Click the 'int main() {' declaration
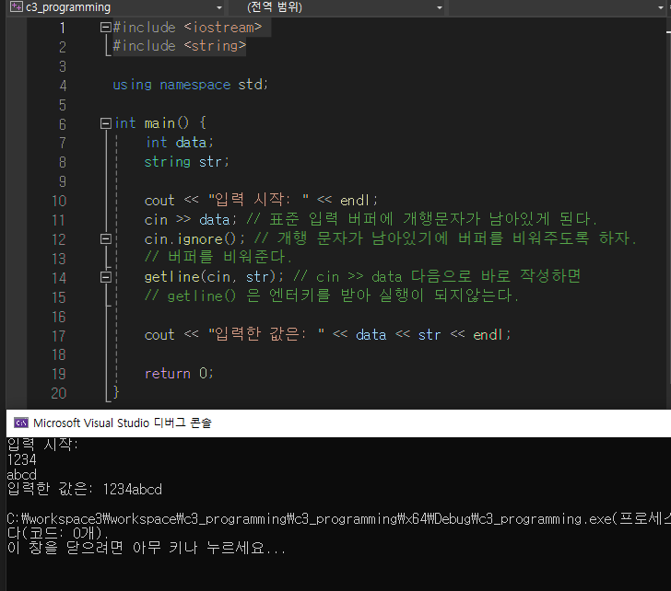671x591 pixels. [160, 123]
